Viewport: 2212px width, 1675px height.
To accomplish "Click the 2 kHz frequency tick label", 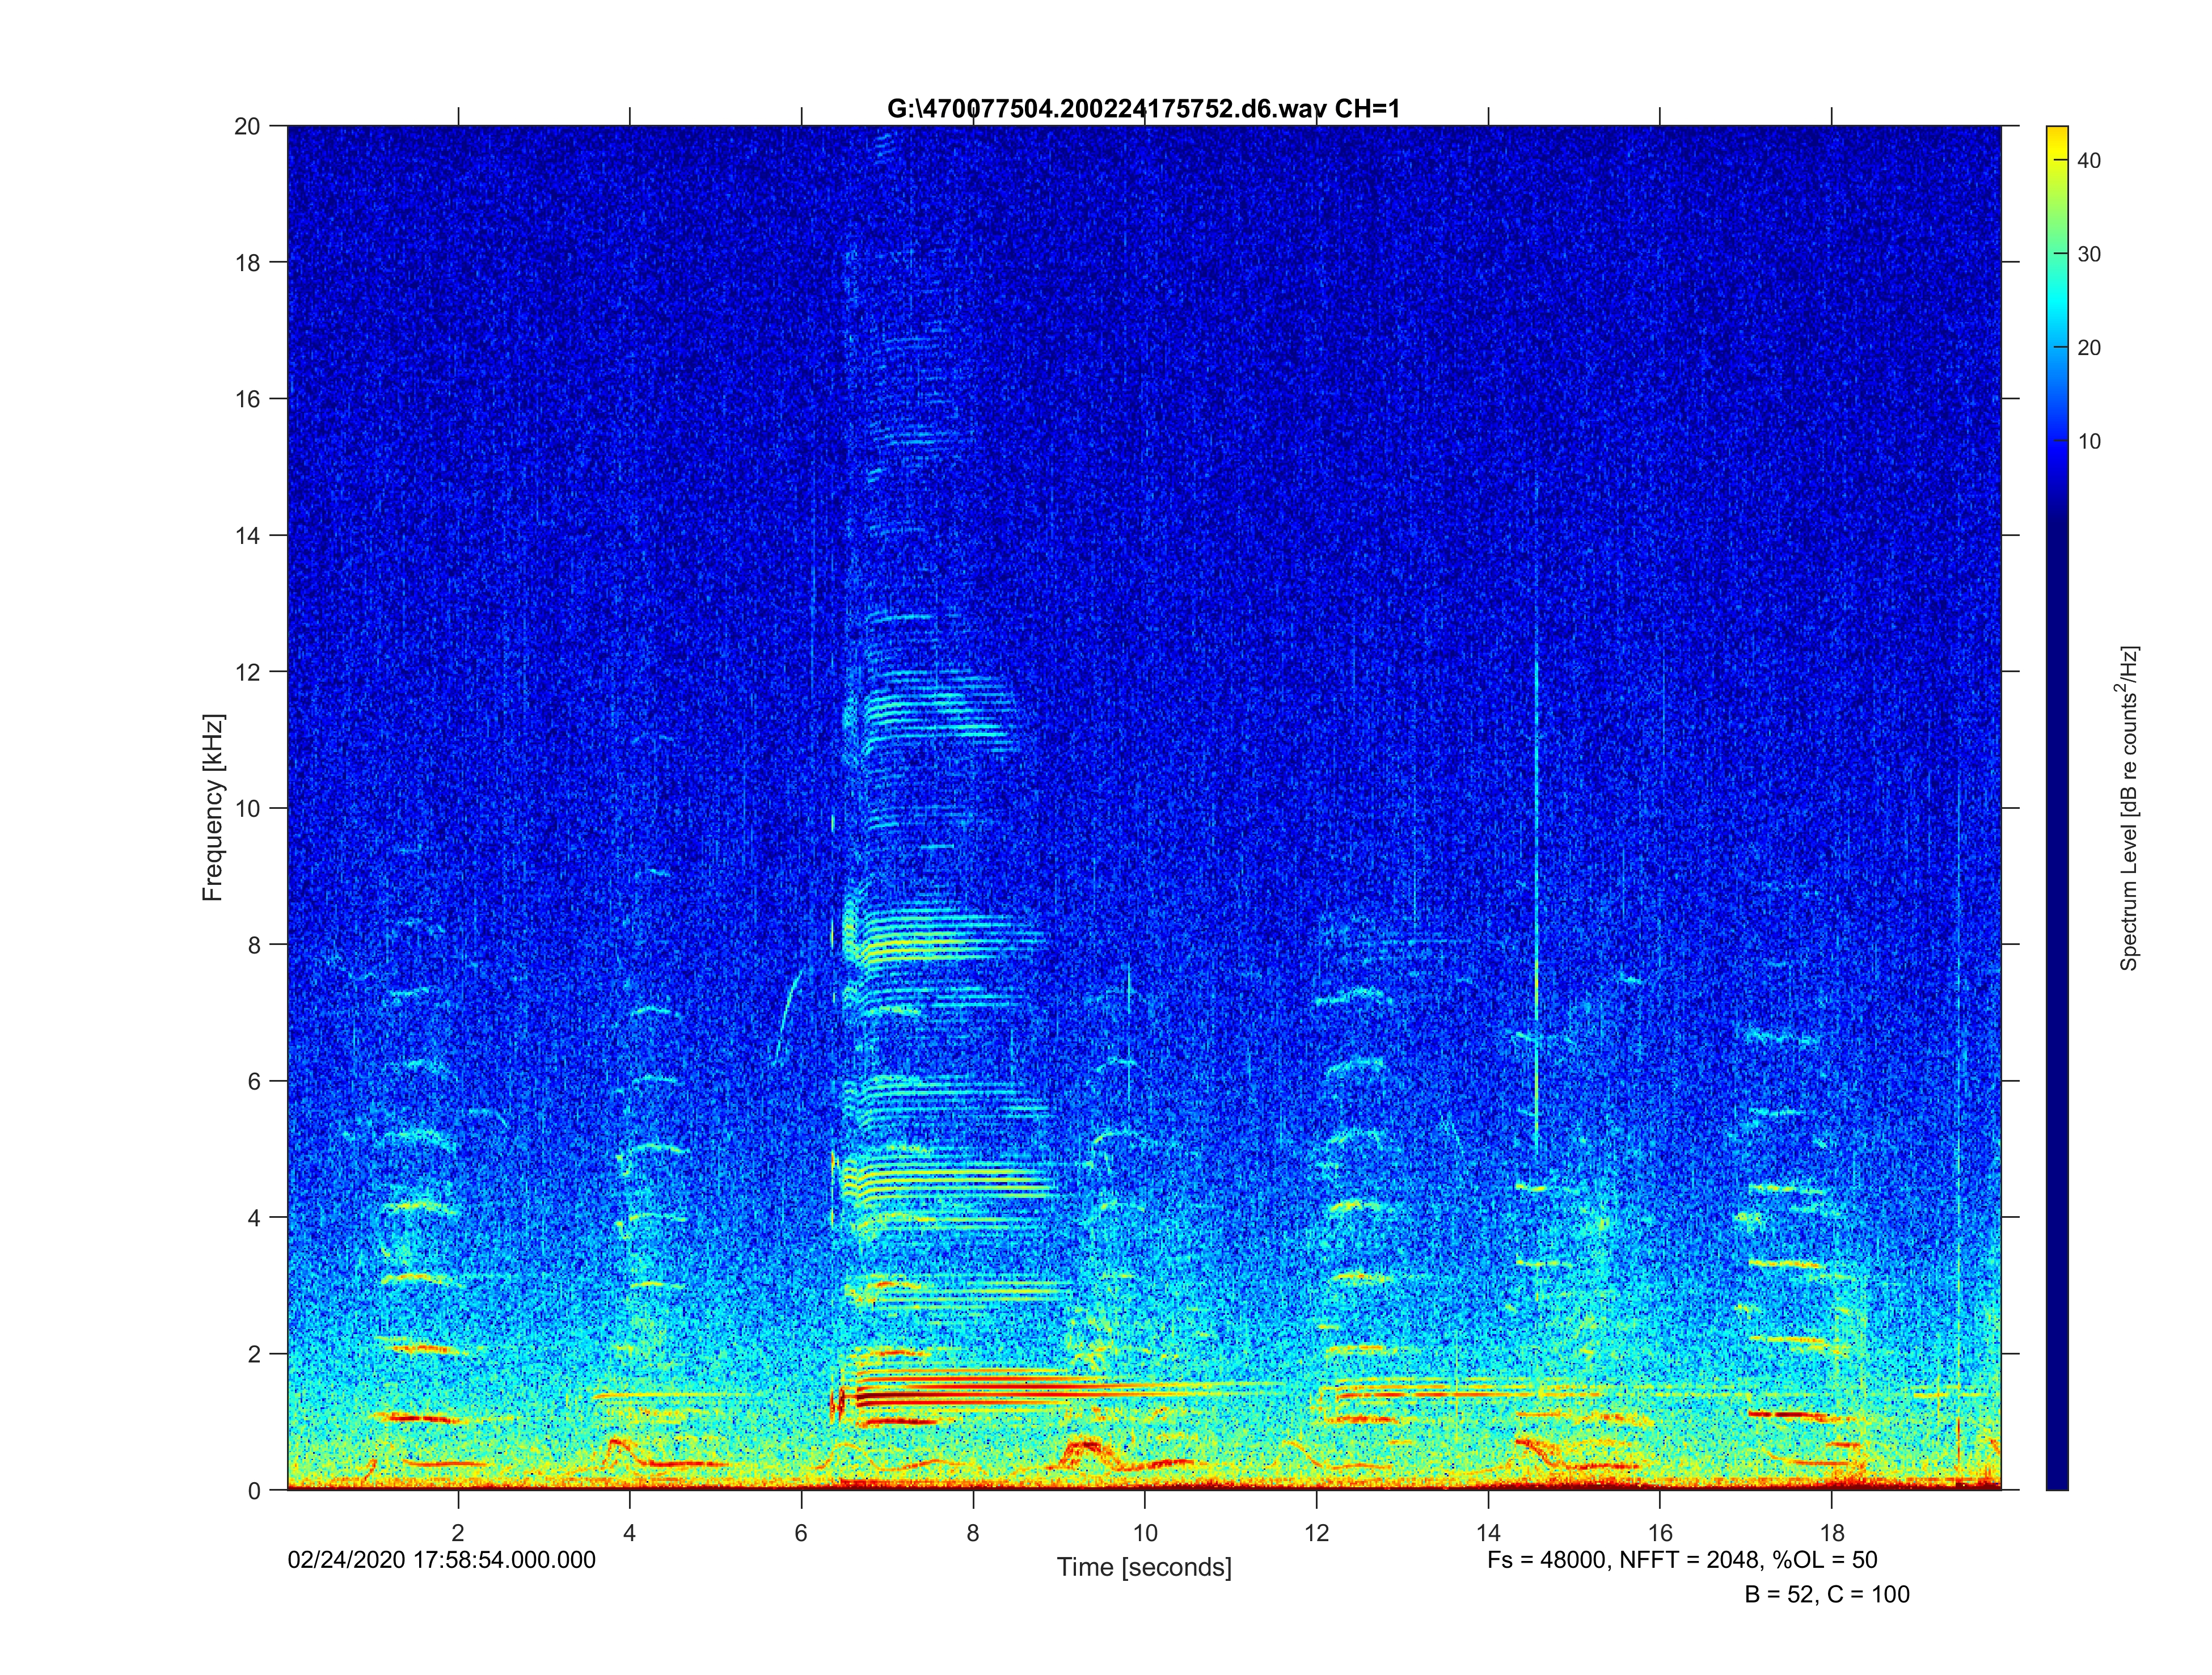I will pyautogui.click(x=254, y=1354).
